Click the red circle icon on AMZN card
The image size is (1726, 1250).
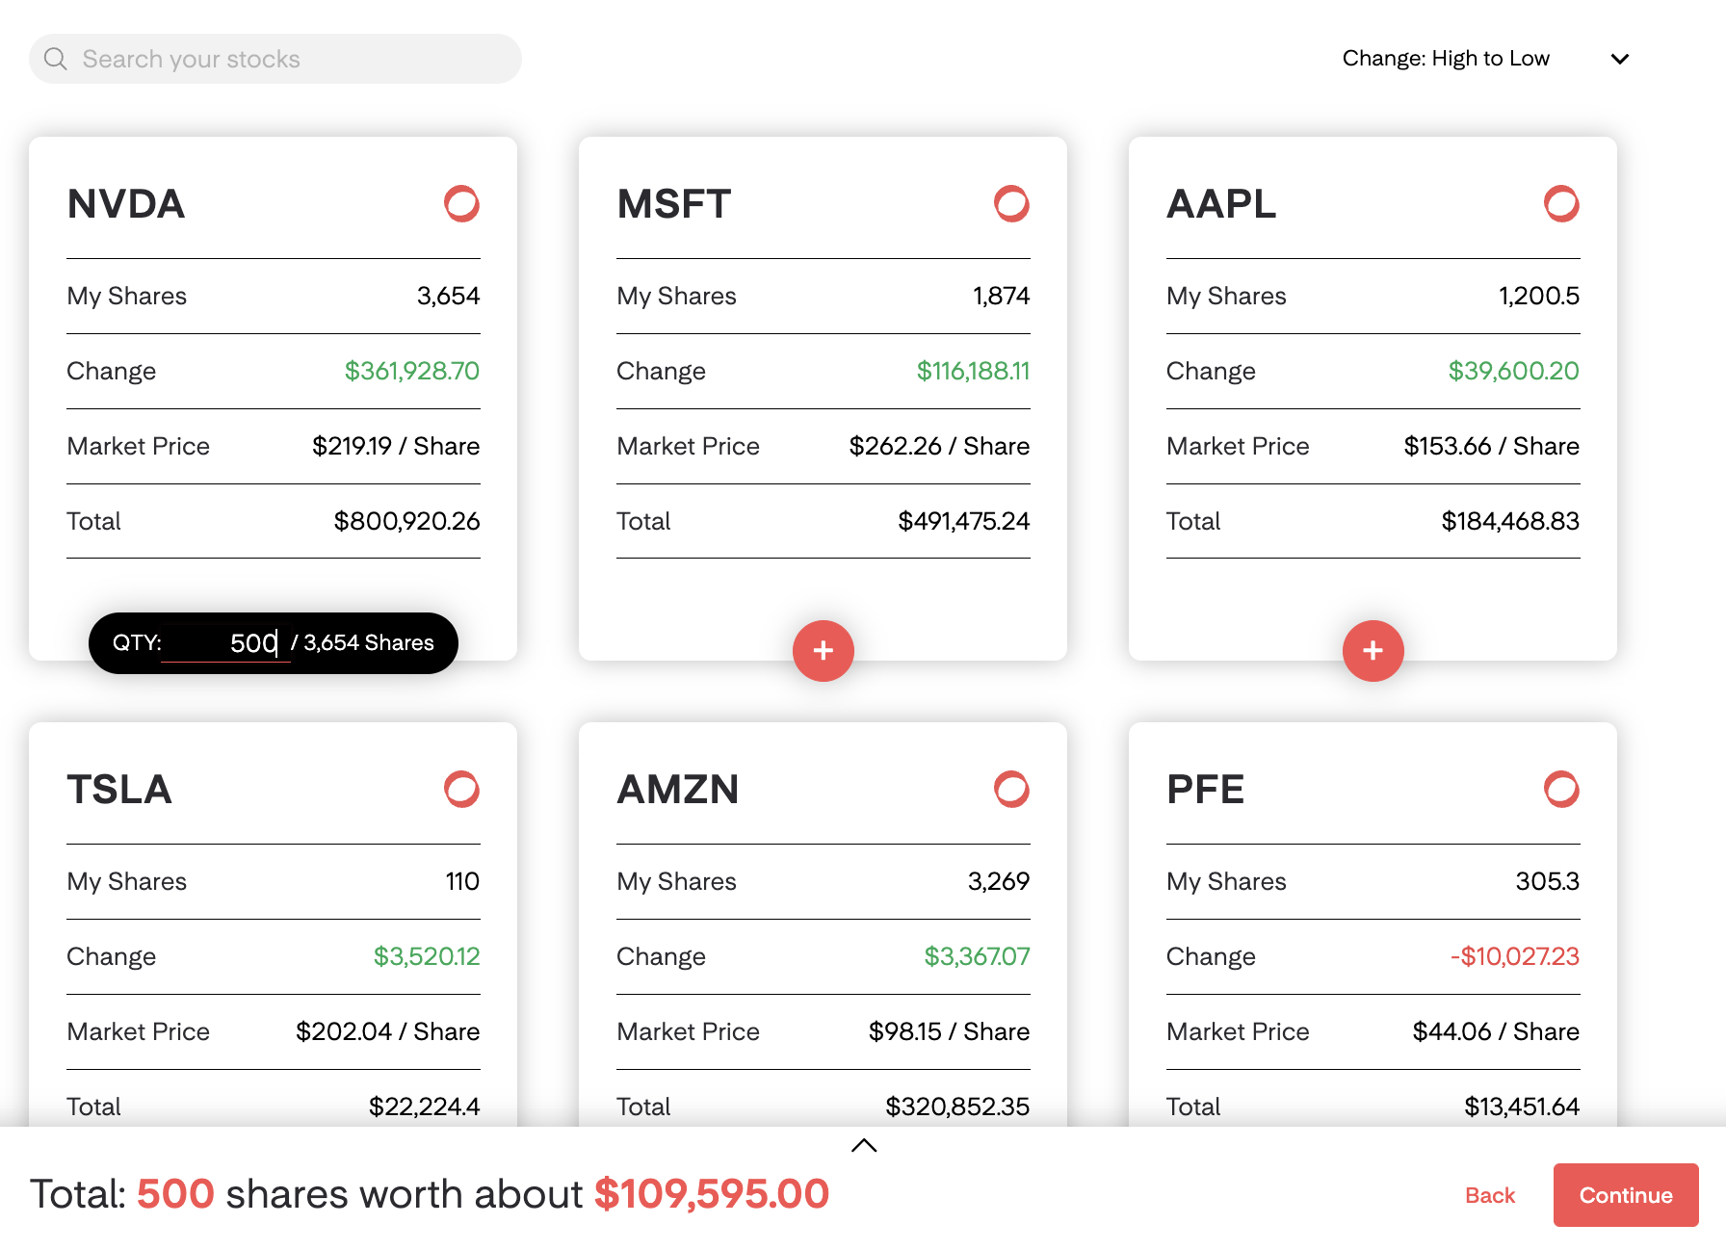tap(1011, 789)
